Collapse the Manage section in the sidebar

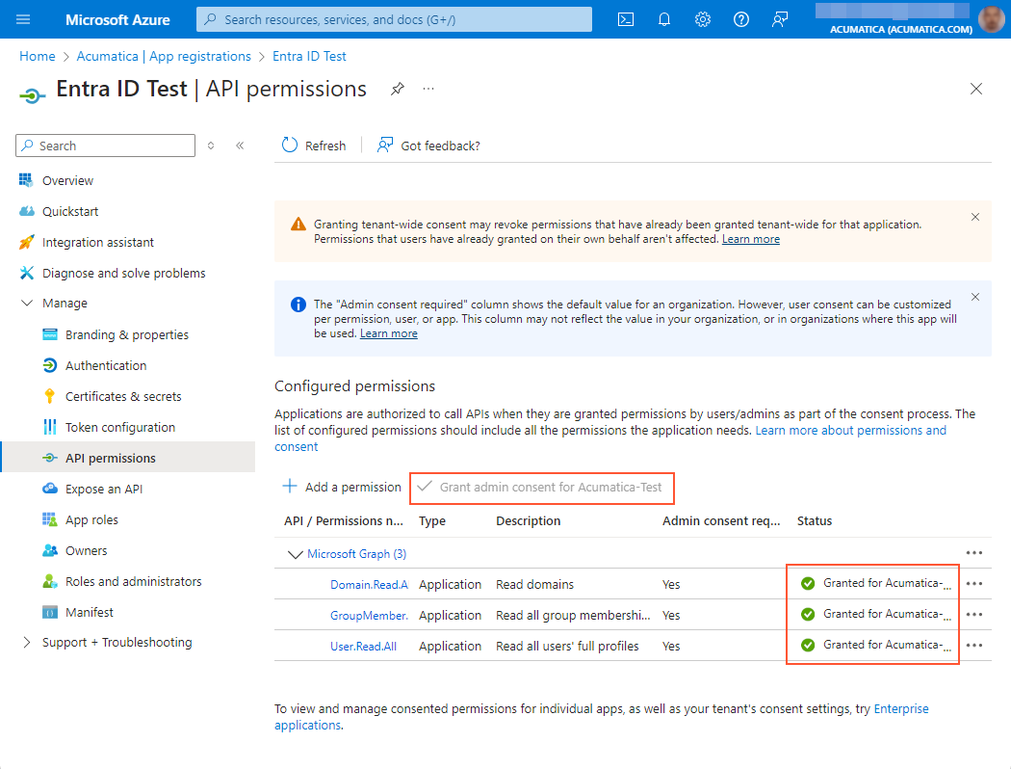point(26,303)
